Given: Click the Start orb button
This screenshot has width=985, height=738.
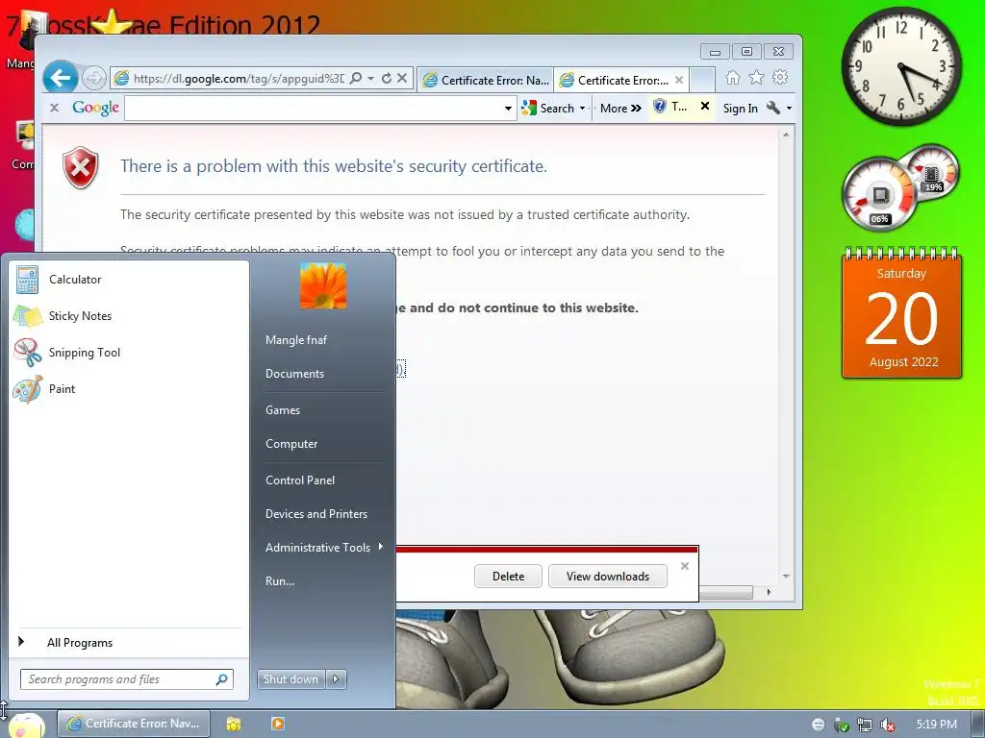Looking at the screenshot, I should click(26, 726).
